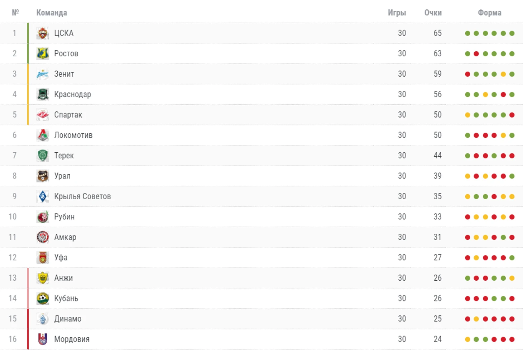523x352 pixels.
Task: Click the Мордовия club logo
Action: click(x=43, y=339)
